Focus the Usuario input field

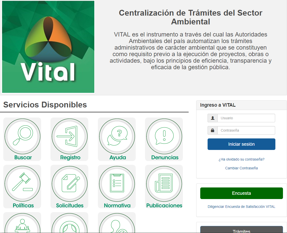[246, 118]
